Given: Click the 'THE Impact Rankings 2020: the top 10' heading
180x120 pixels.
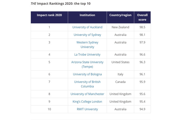Looking at the screenshot, I should tap(60, 4).
